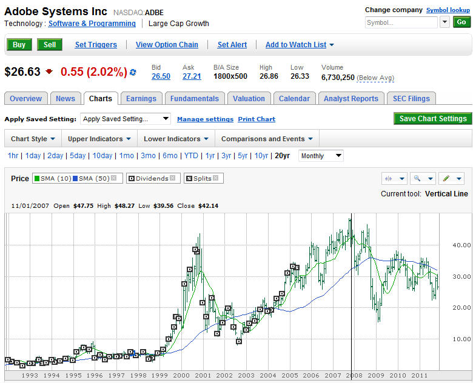Image resolution: width=473 pixels, height=383 pixels.
Task: Switch to the Analyst Reports tab
Action: pyautogui.click(x=351, y=99)
